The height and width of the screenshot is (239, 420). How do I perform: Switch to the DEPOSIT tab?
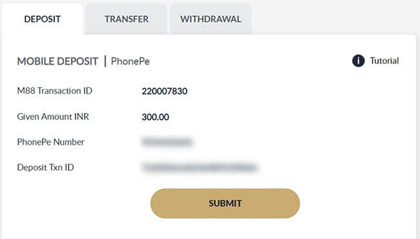(x=42, y=19)
